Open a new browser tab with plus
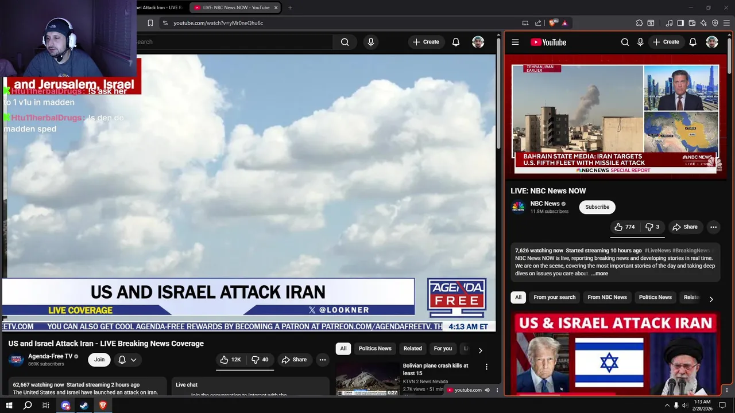The height and width of the screenshot is (413, 735). pos(290,7)
